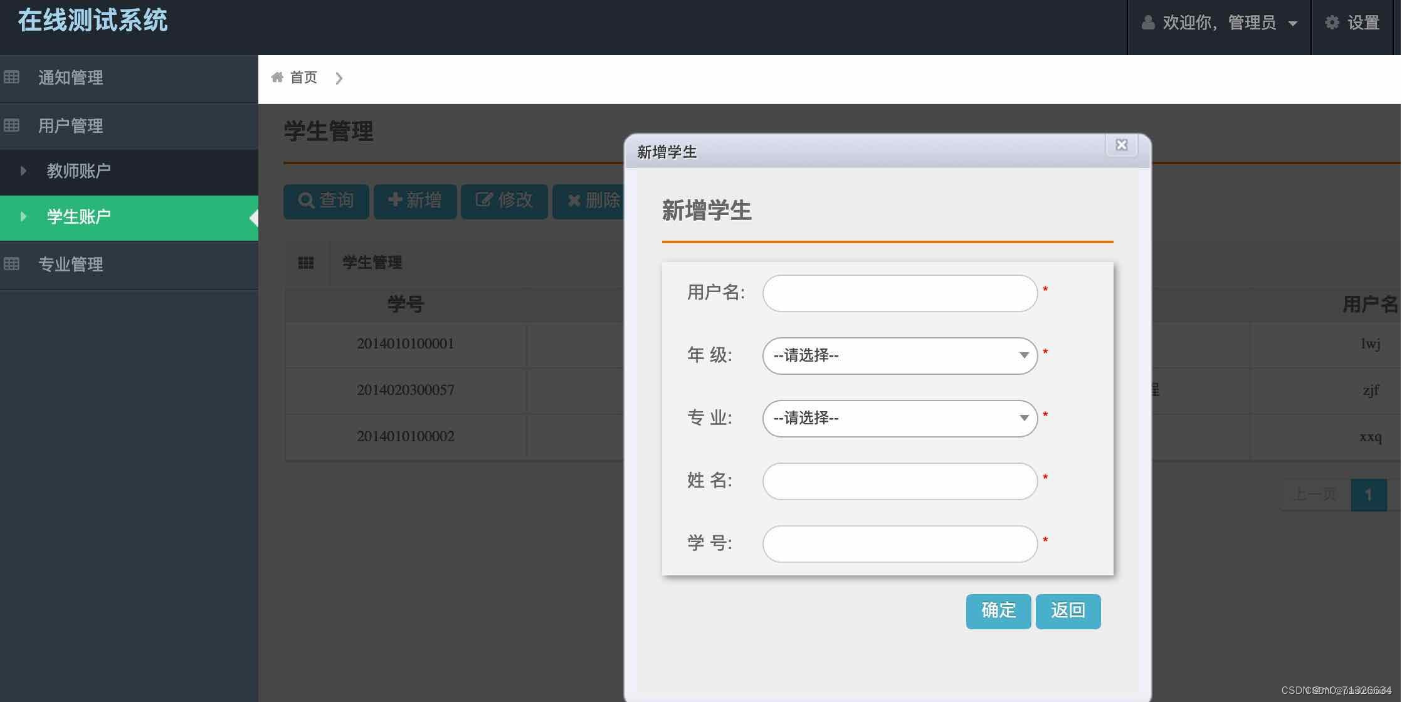Screen dimensions: 1402x702
Task: Click the user avatar icon in header
Action: [x=1148, y=23]
